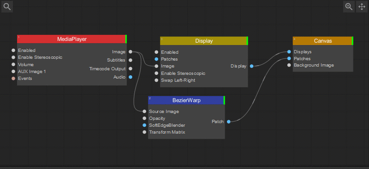Click the BezierWarp Patch output pin

(228, 121)
